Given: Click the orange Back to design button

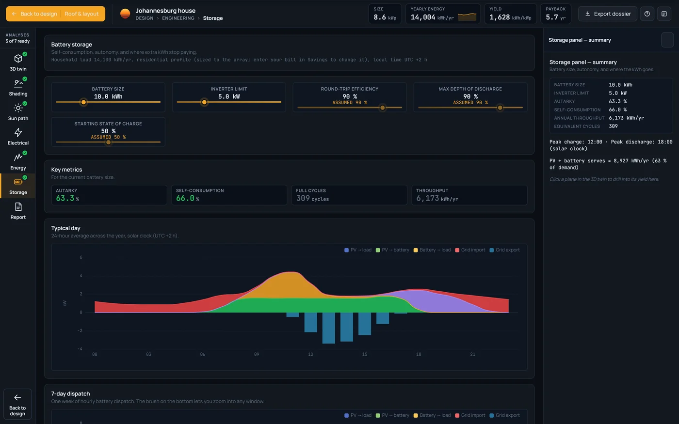Looking at the screenshot, I should click(x=34, y=14).
